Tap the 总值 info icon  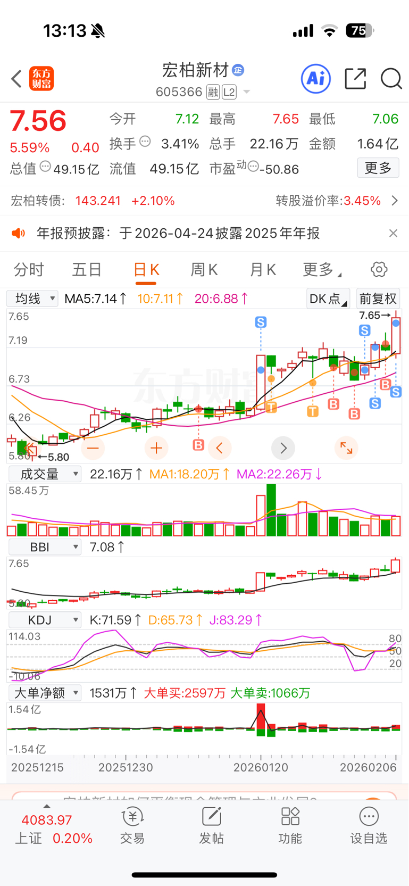pos(45,167)
